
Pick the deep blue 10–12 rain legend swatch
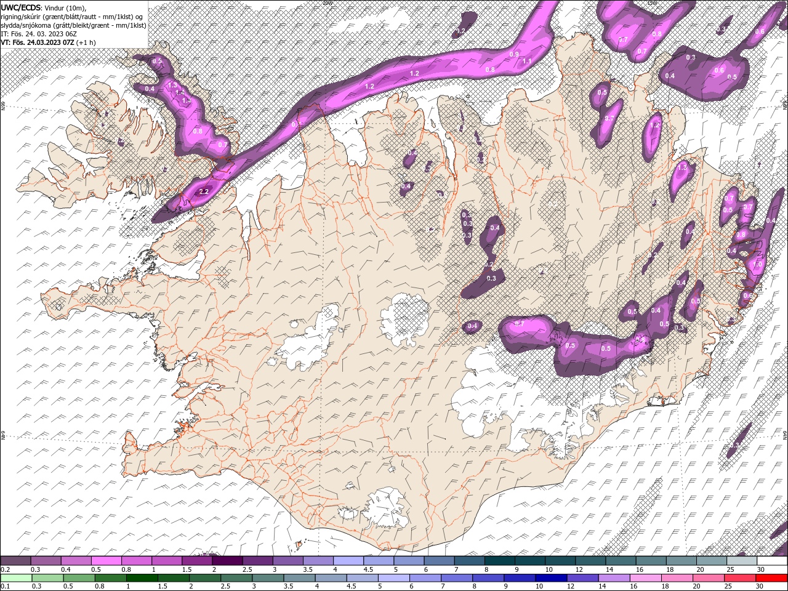(x=551, y=578)
